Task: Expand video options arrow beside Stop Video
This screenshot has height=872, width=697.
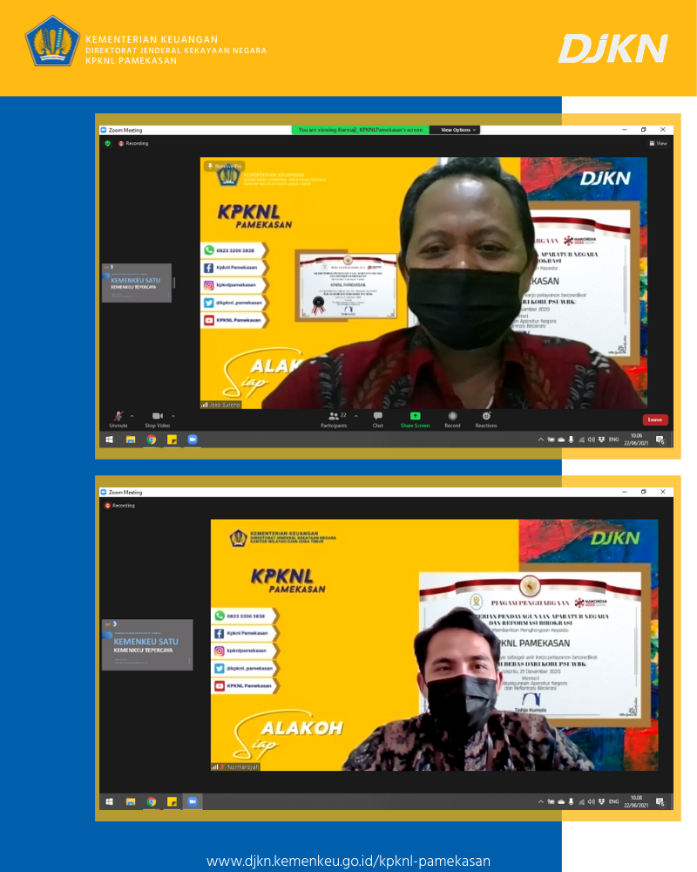Action: pyautogui.click(x=173, y=415)
